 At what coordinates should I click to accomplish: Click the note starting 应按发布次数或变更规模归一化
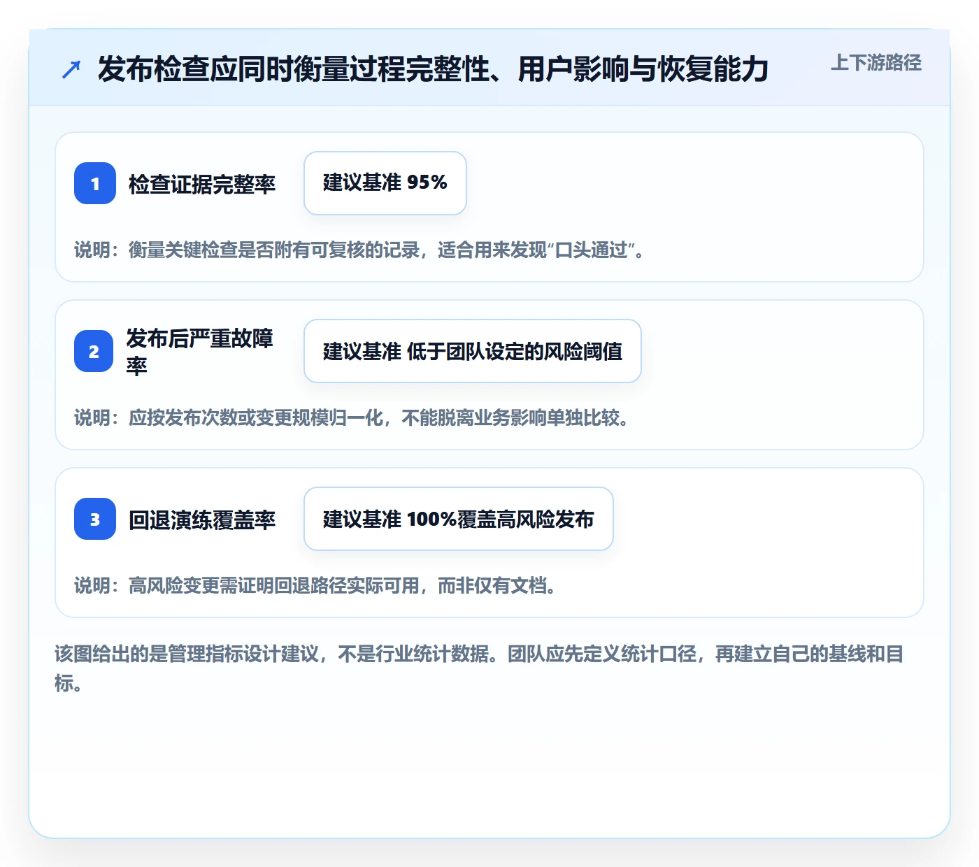(352, 417)
